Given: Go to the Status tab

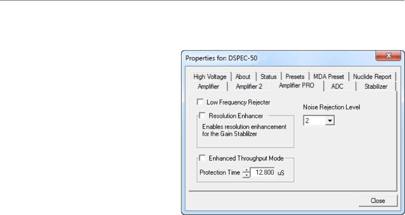Looking at the screenshot, I should pos(268,77).
